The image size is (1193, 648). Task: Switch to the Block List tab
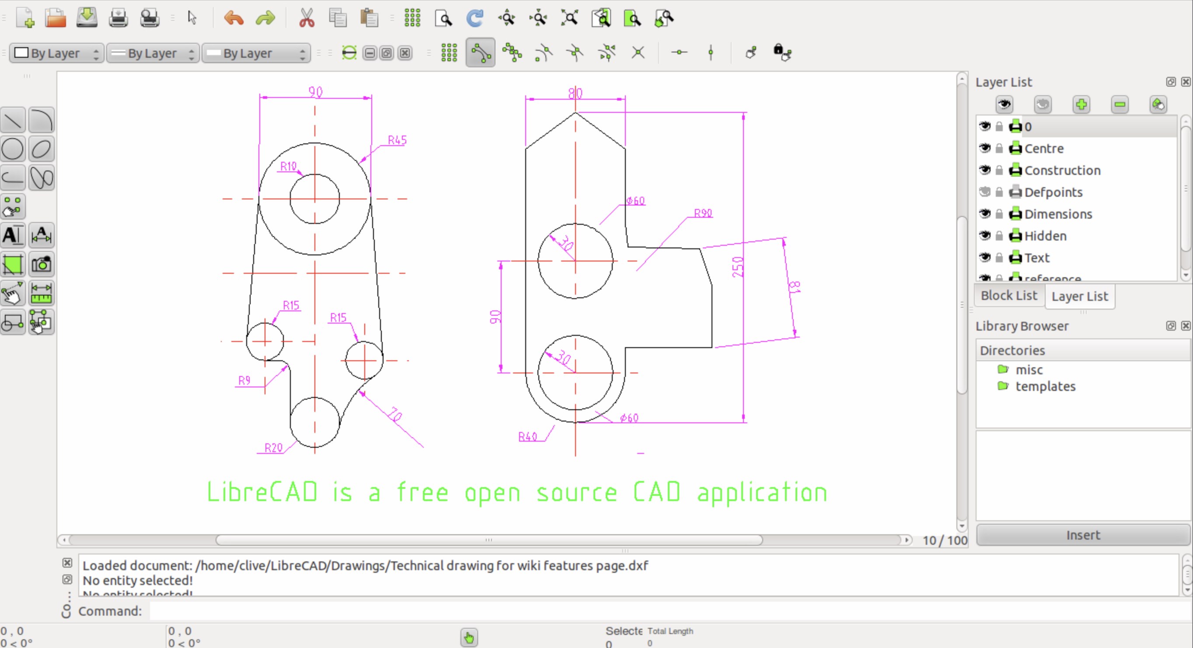pos(1009,296)
